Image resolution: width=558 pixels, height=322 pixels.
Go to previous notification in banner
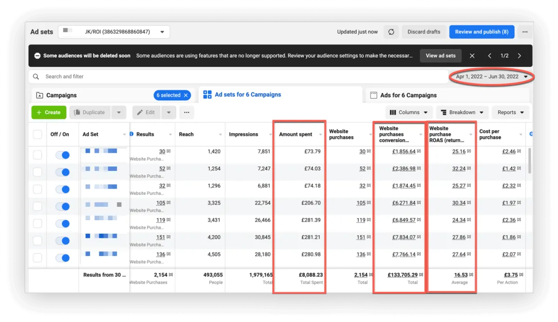pos(490,56)
